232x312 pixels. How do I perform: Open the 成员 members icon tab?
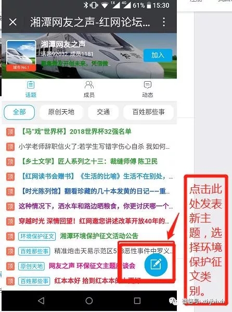pos(89,89)
